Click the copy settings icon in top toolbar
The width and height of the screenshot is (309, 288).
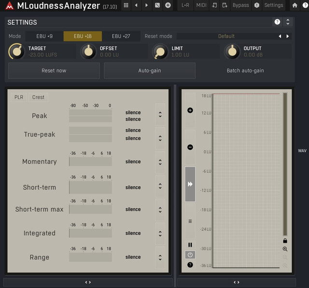[225, 5]
